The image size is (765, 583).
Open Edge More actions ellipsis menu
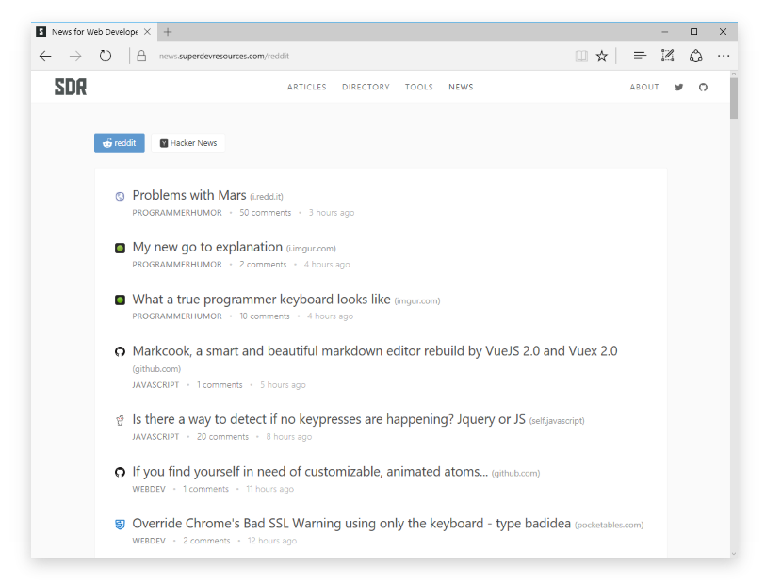coord(724,56)
